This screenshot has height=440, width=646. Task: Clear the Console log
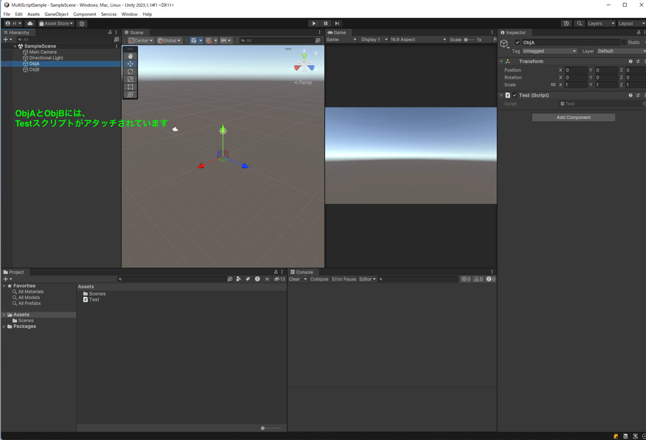coord(294,279)
